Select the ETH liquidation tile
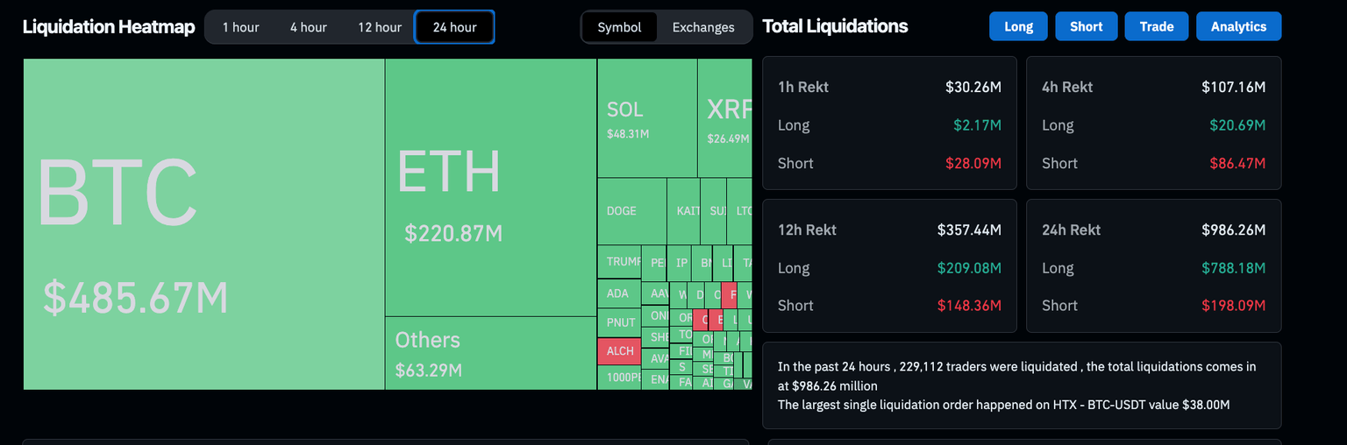The width and height of the screenshot is (1347, 445). click(x=490, y=187)
